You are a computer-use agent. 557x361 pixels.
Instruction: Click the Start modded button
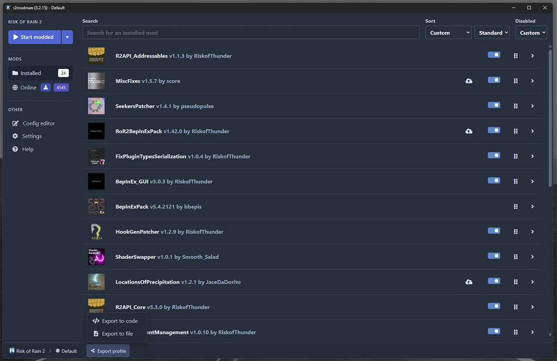35,37
